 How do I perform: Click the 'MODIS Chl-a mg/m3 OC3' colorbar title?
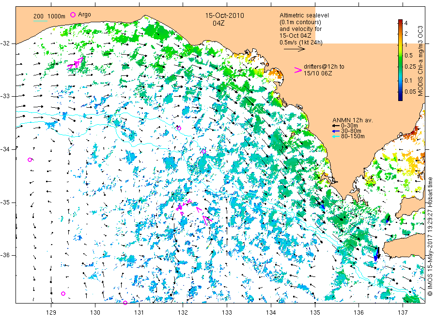coord(420,61)
